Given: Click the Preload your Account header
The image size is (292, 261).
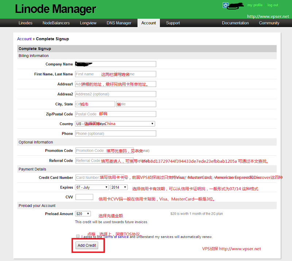Looking at the screenshot, I should (x=147, y=205).
